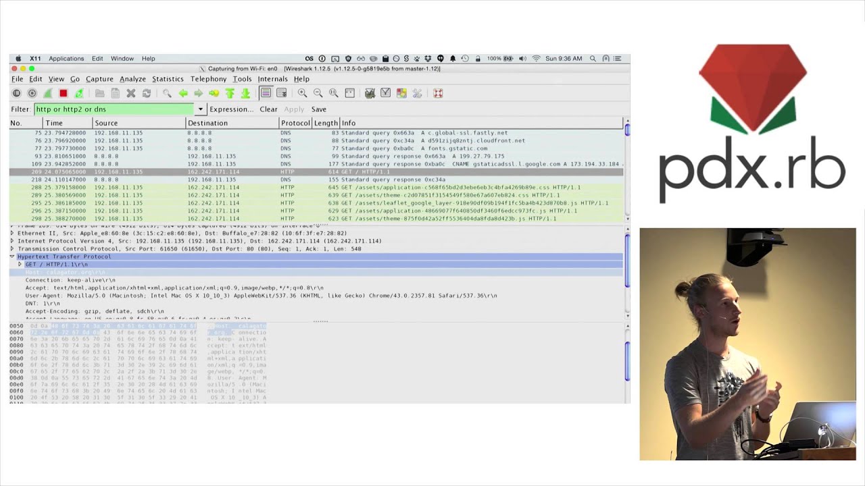Select the User-Agent header line
This screenshot has width=865, height=486.
point(261,296)
